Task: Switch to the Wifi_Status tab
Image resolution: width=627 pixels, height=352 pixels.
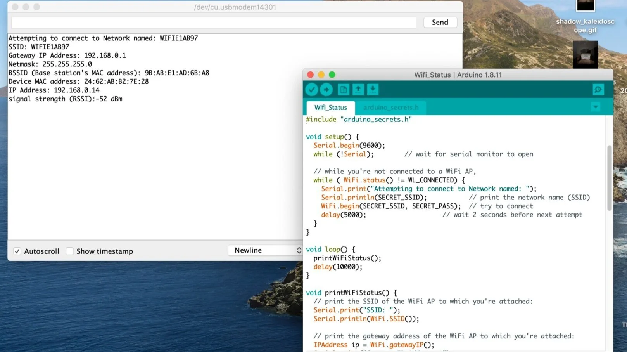Action: 331,108
